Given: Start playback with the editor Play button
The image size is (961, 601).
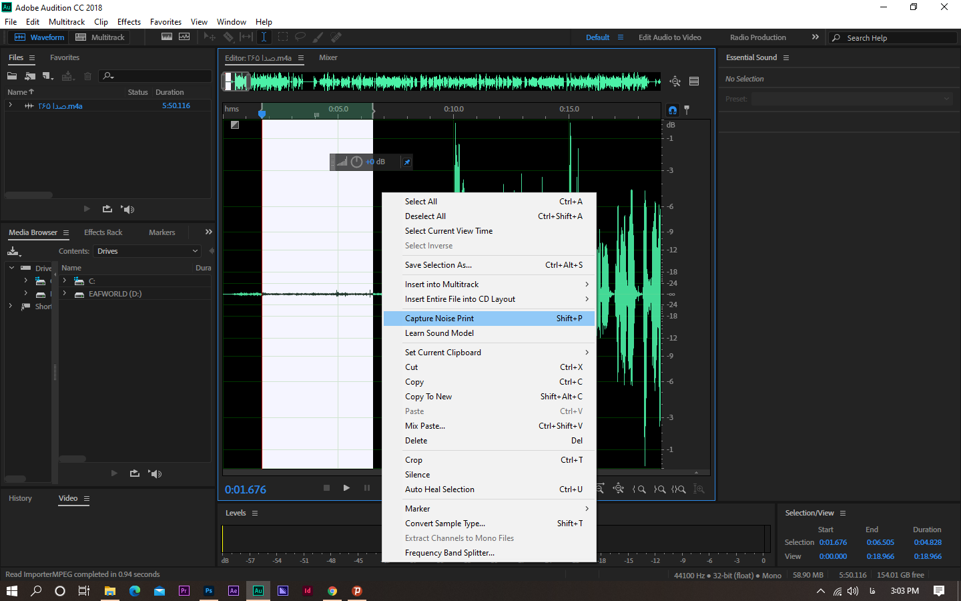Looking at the screenshot, I should (x=346, y=488).
